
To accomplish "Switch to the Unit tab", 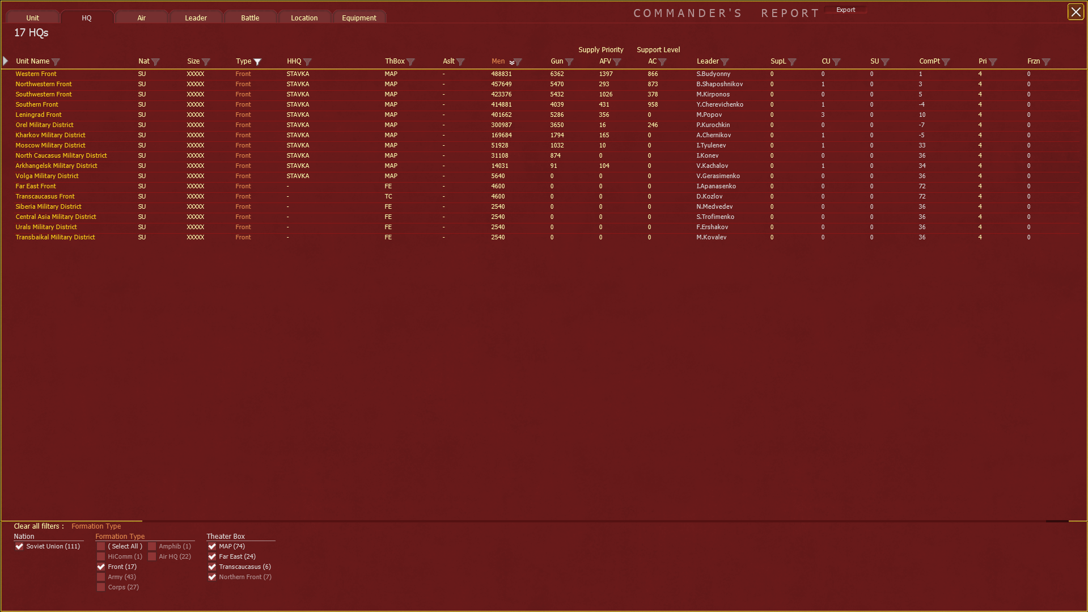I will coord(33,18).
